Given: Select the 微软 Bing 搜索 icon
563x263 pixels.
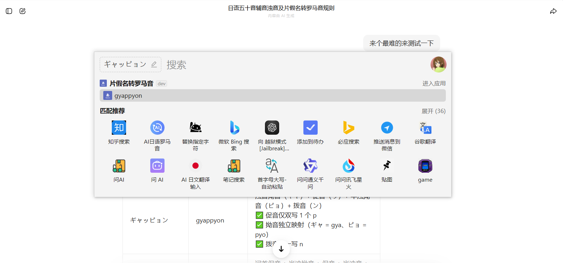Looking at the screenshot, I should click(234, 128).
